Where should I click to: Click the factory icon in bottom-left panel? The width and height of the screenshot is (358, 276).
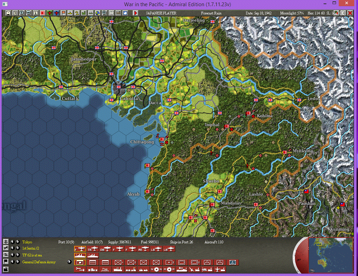[6, 269]
